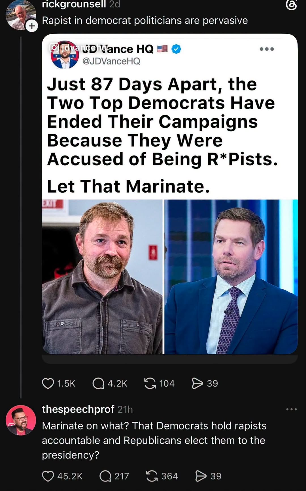The image size is (306, 491).
Task: Repost rickgrounsell's post
Action: [x=150, y=383]
